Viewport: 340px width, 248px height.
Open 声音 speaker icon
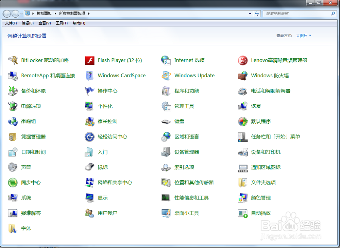point(13,167)
